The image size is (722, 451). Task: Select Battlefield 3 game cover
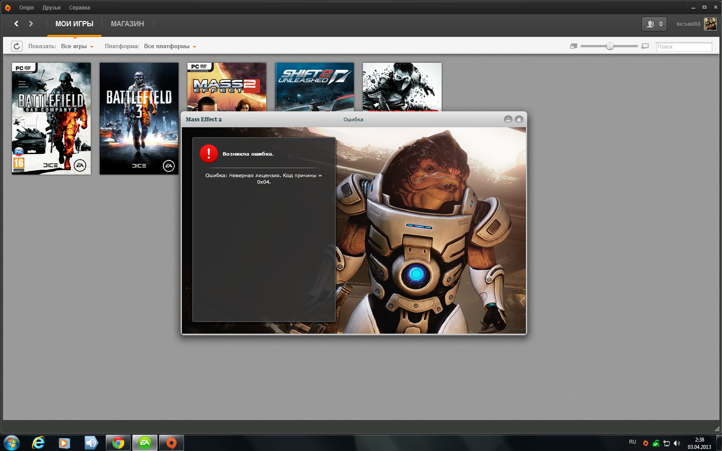139,119
